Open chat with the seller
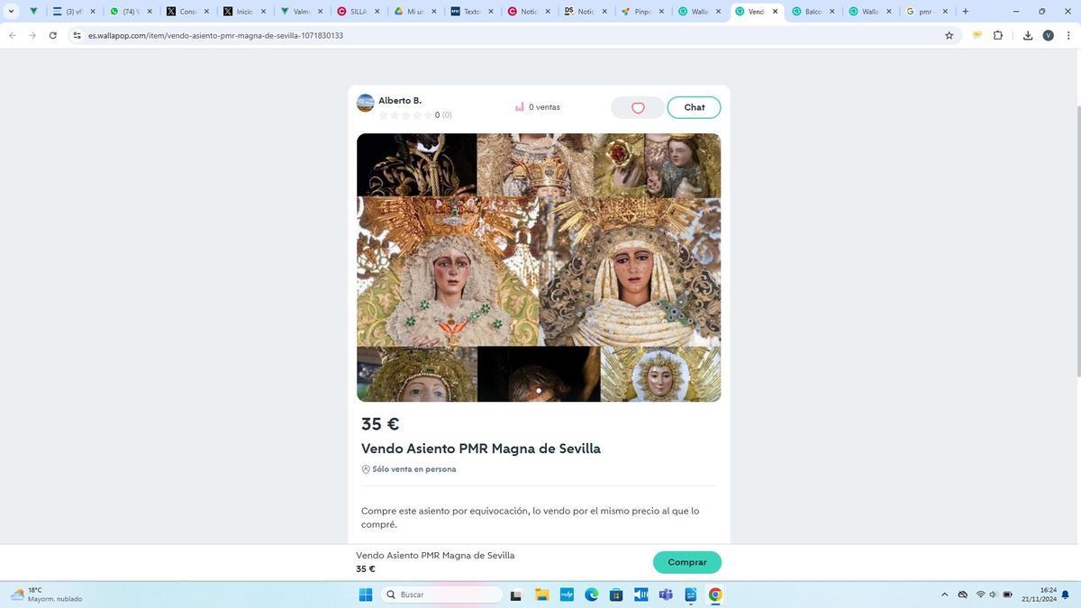Viewport: 1081px width, 608px height. (x=694, y=107)
